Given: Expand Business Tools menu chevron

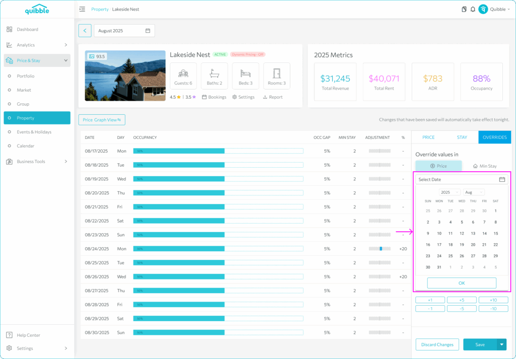Looking at the screenshot, I should [66, 162].
